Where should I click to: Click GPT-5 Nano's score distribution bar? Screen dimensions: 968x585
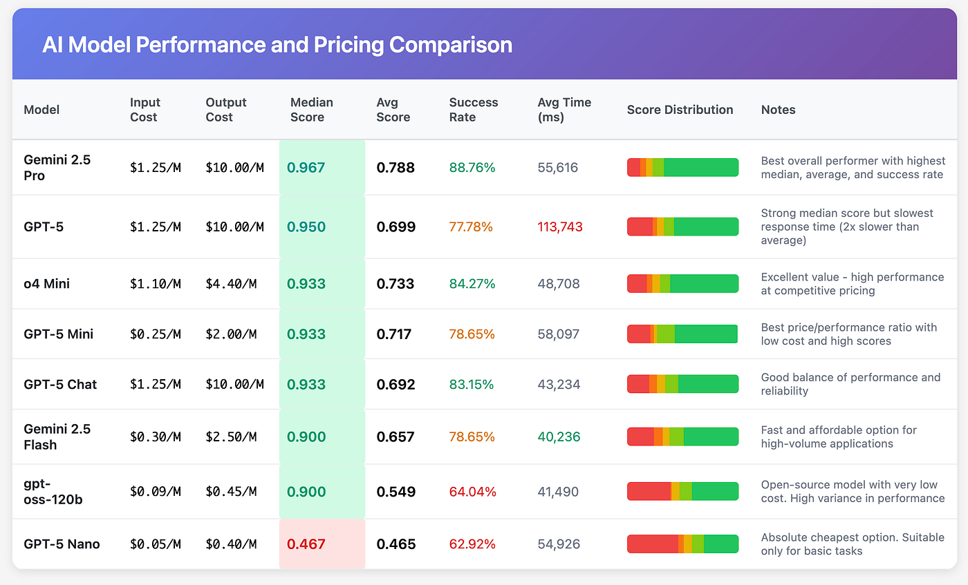(x=682, y=544)
